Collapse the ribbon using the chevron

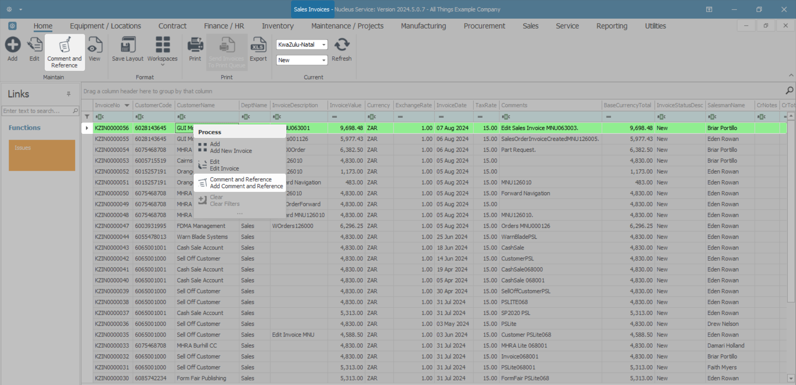791,75
